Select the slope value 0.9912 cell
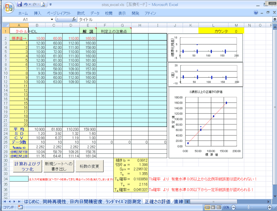The height and width of the screenshot is (211, 277). (140, 160)
